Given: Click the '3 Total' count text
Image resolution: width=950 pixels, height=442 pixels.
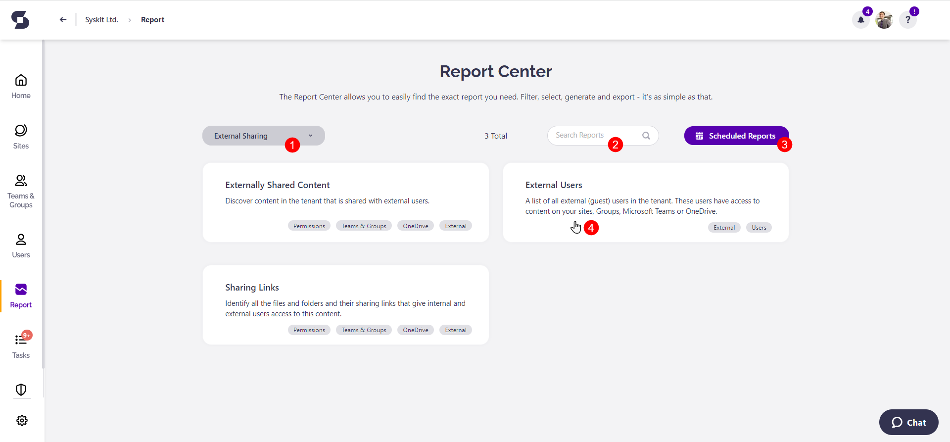Looking at the screenshot, I should click(x=496, y=136).
